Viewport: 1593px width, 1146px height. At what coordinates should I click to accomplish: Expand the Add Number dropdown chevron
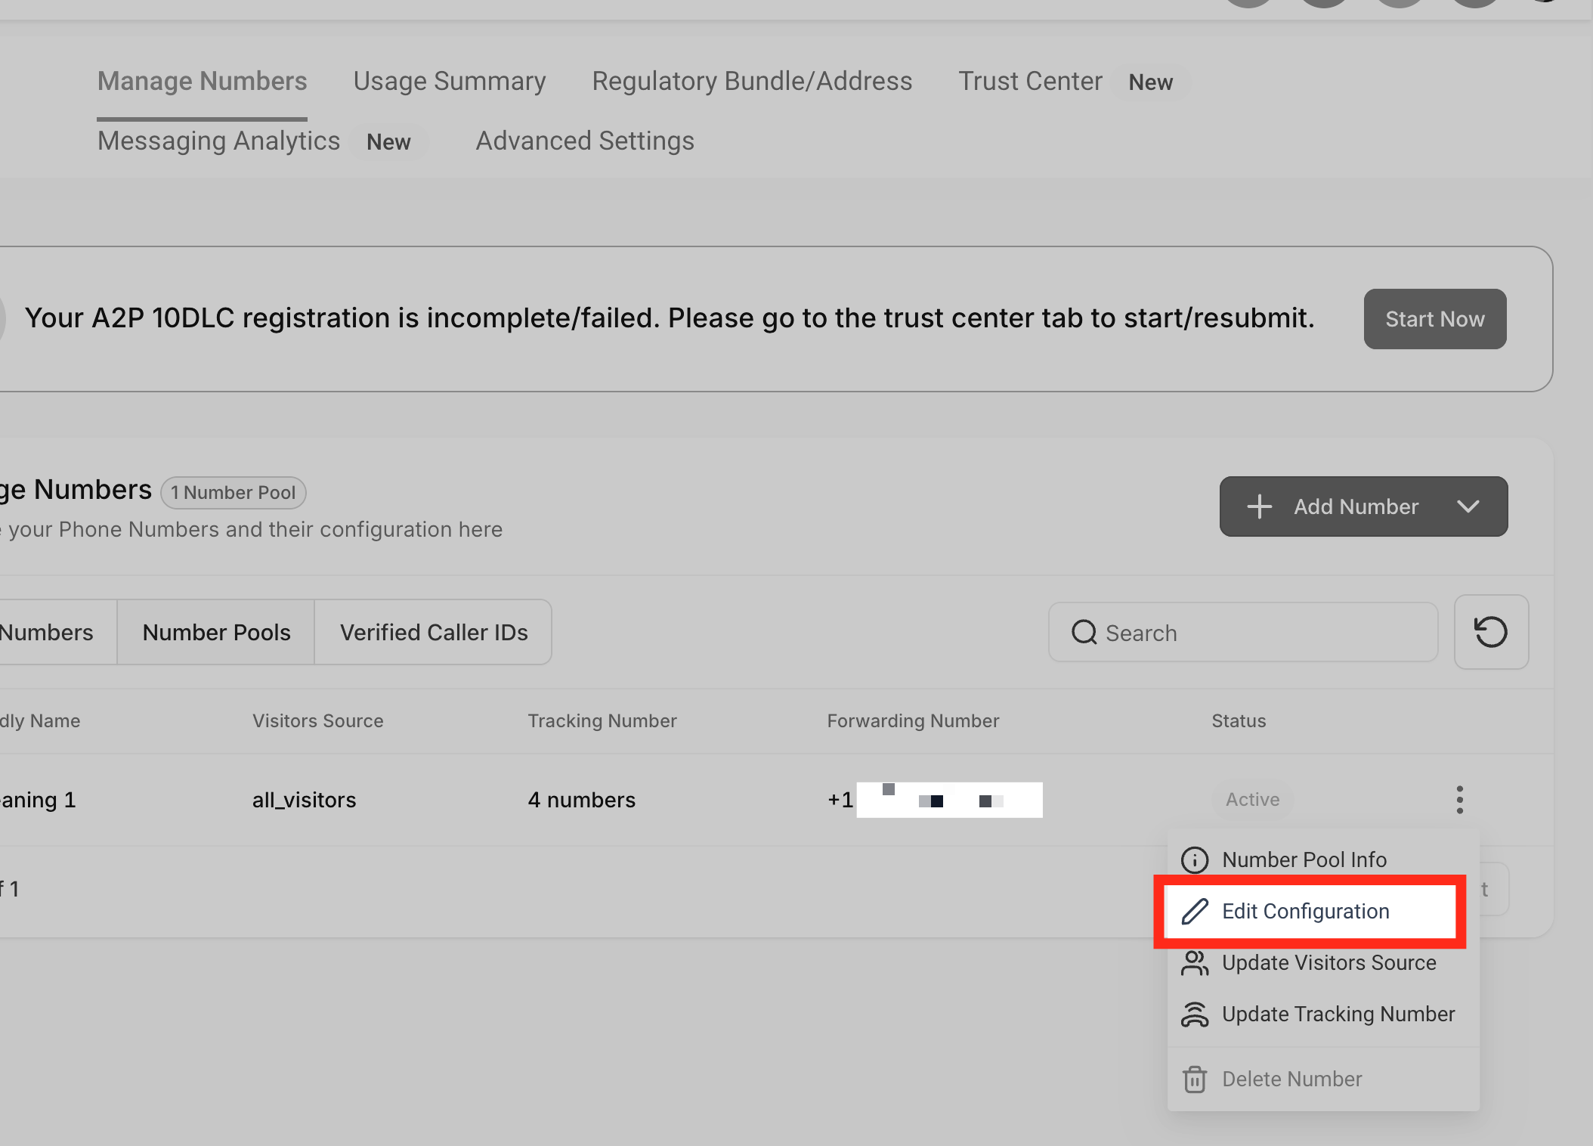1468,506
